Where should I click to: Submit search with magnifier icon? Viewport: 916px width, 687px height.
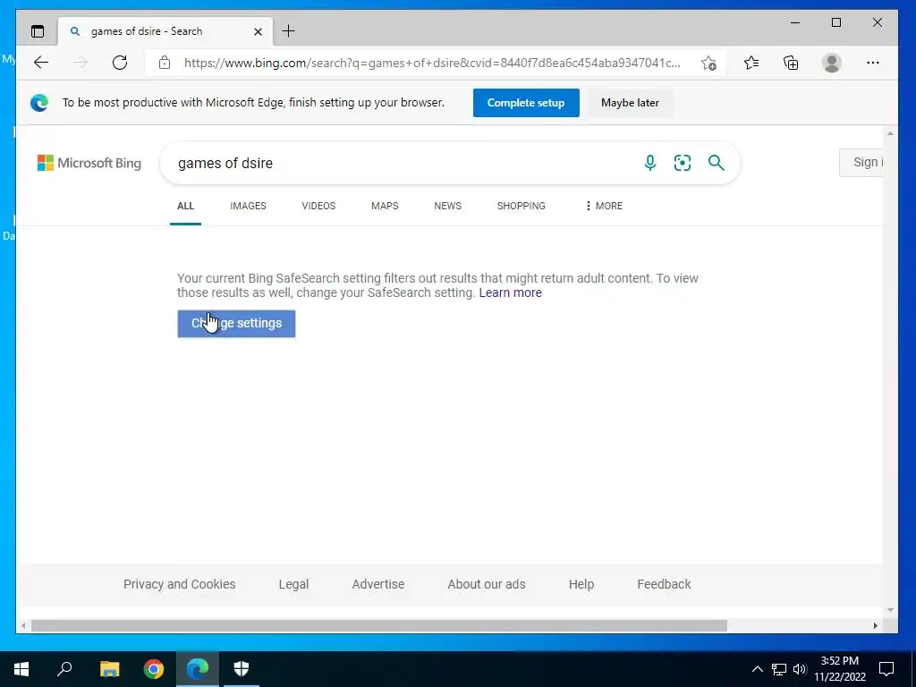coord(717,163)
